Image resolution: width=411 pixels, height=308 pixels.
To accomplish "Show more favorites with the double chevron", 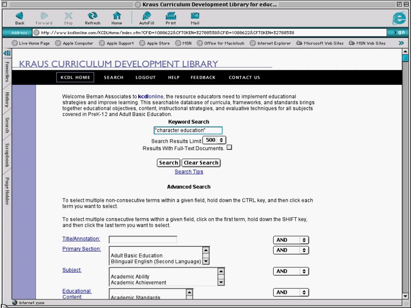I will [401, 43].
